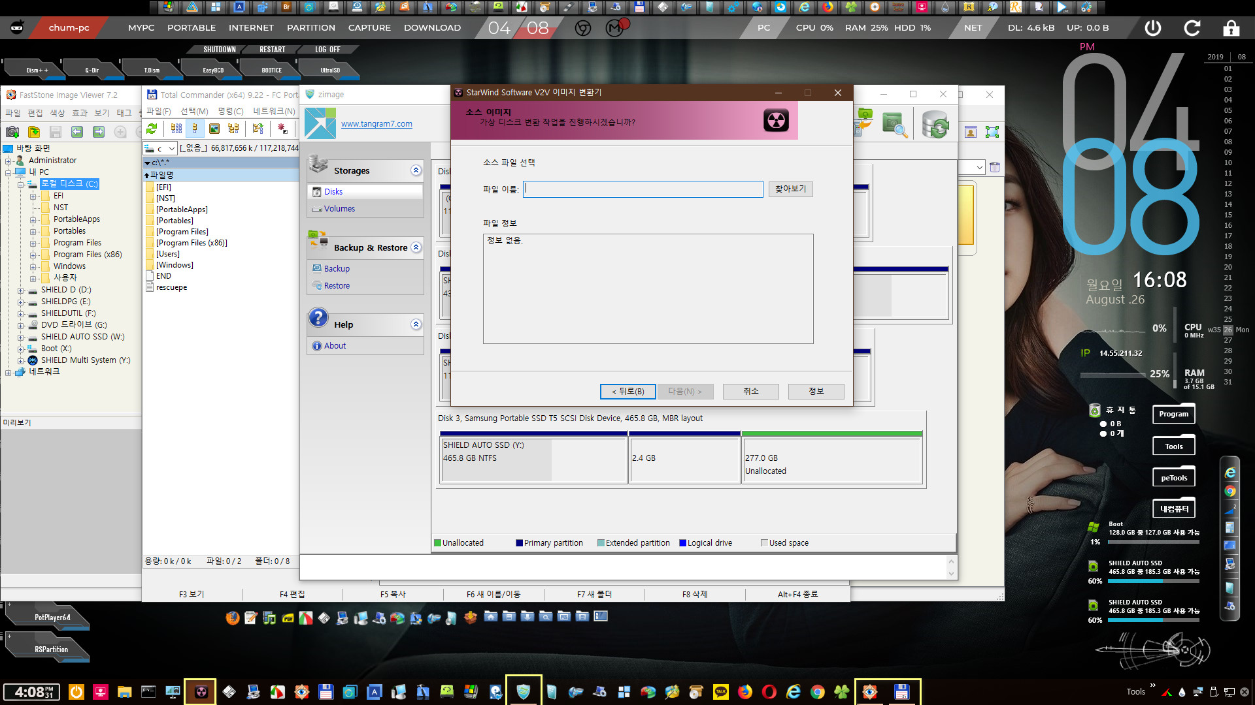
Task: Launch Firefox from the taskbar
Action: point(745,692)
